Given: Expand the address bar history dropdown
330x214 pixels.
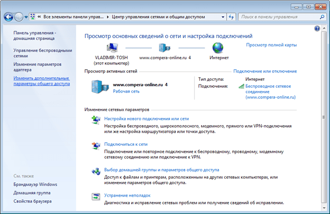Looking at the screenshot, I should click(223, 17).
